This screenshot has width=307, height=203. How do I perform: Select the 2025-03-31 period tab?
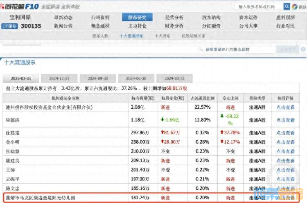point(21,78)
